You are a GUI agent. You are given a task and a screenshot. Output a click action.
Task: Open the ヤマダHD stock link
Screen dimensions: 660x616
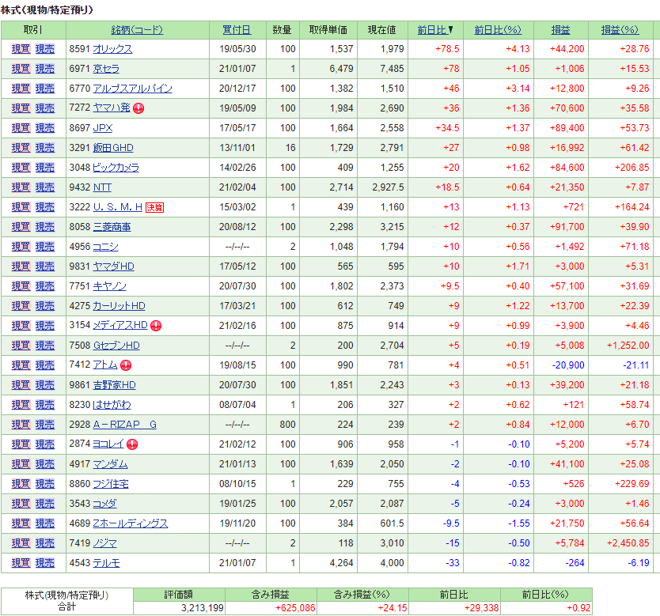[x=113, y=266]
